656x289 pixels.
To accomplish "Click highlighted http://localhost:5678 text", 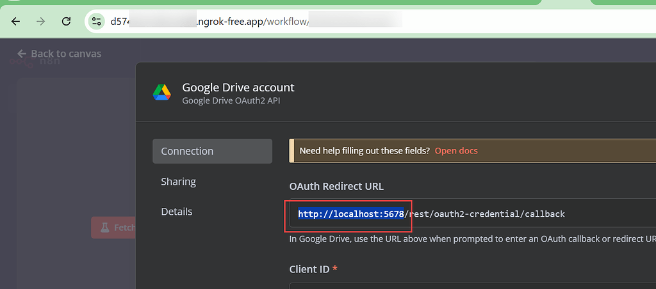I will tap(350, 214).
